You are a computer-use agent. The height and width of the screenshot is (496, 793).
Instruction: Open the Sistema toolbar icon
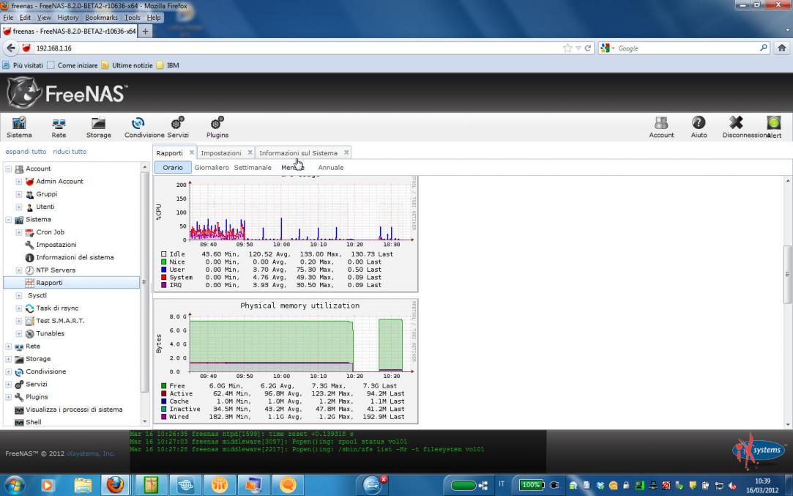[x=19, y=127]
